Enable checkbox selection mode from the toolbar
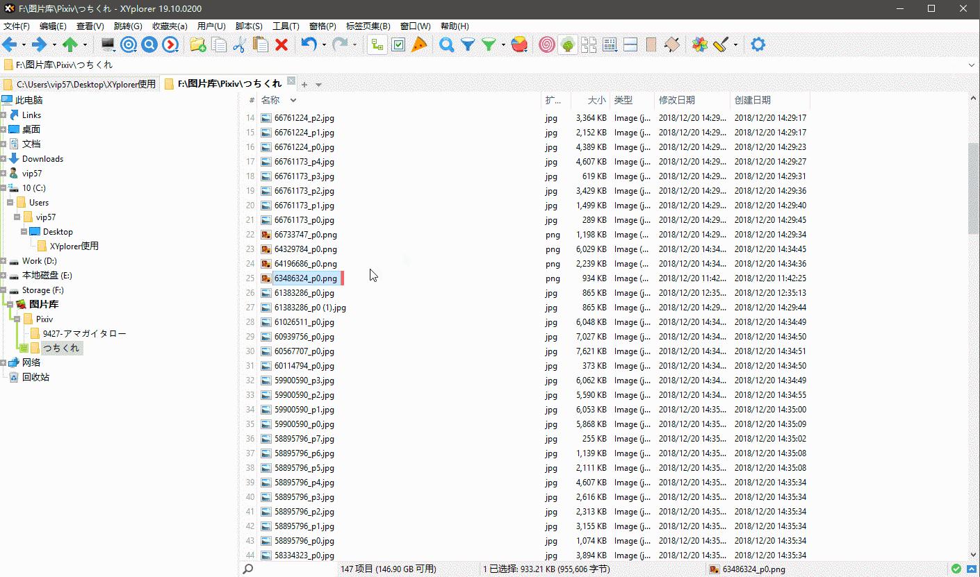Viewport: 980px width, 577px height. coord(398,44)
